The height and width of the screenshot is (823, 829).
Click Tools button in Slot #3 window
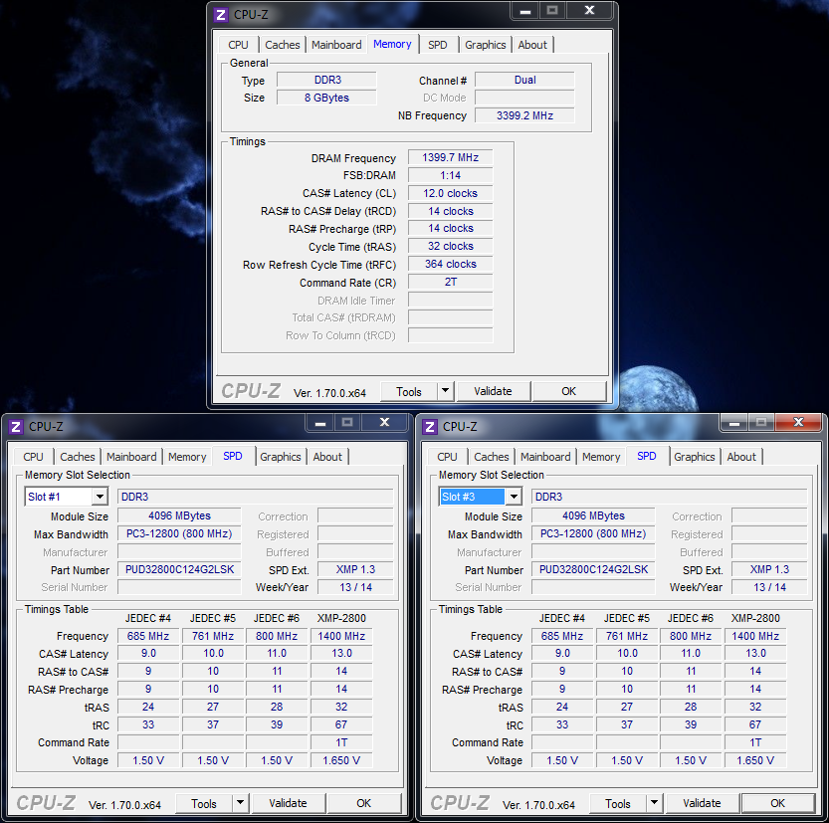pyautogui.click(x=617, y=803)
